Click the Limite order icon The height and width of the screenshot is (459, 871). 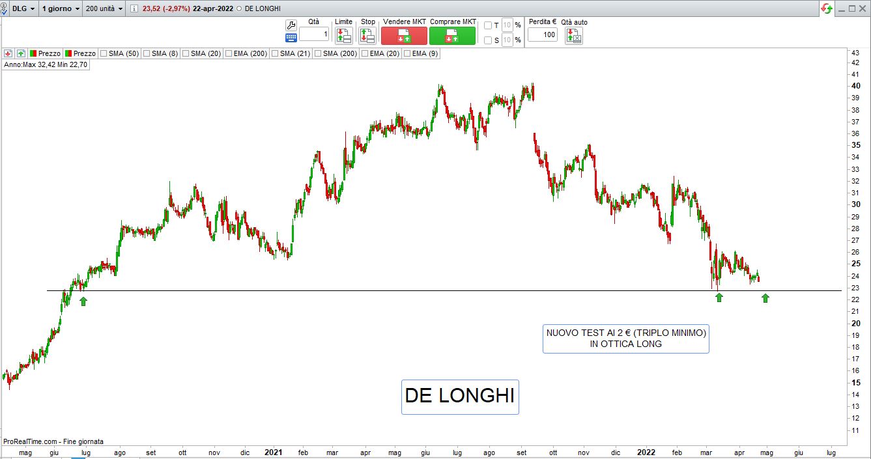coord(343,36)
